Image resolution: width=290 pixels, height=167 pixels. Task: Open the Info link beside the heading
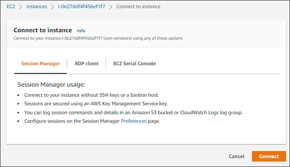coord(81,31)
